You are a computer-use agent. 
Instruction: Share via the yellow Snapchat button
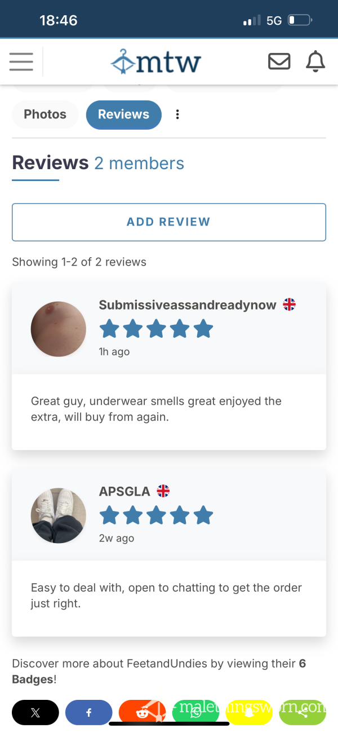pyautogui.click(x=249, y=712)
